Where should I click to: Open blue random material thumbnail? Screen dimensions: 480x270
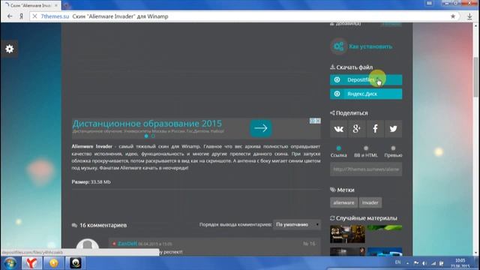385,252
